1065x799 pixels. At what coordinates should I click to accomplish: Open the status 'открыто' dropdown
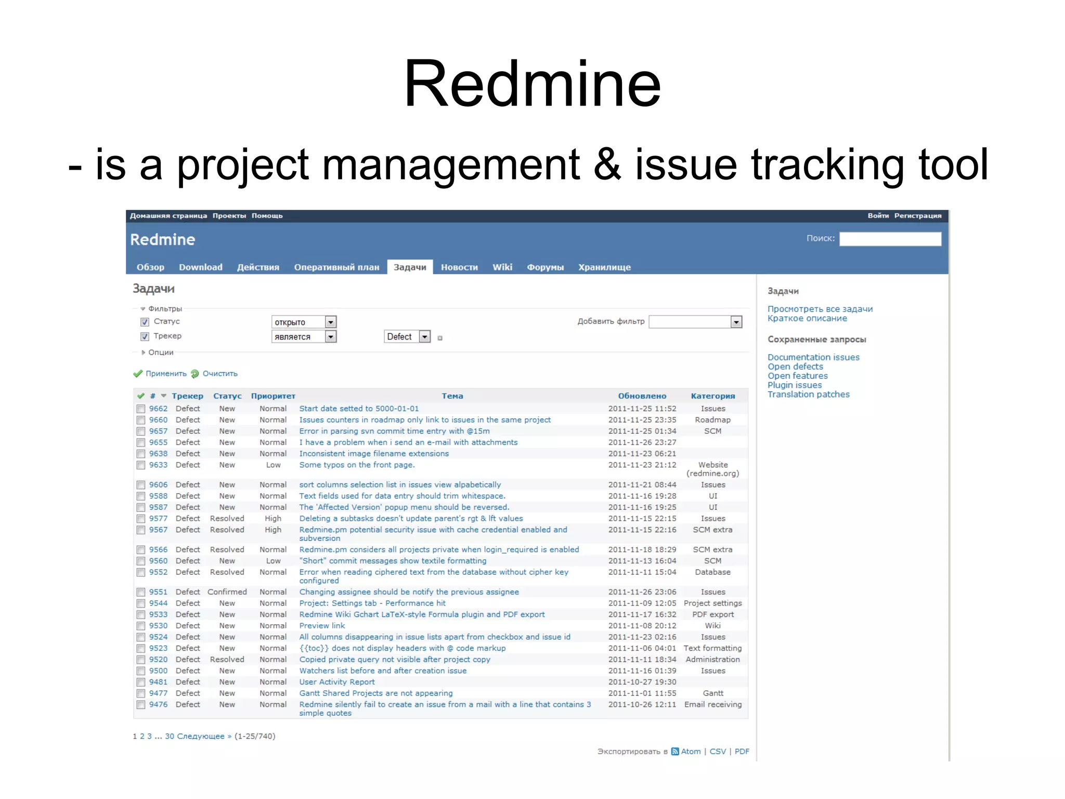pos(304,322)
